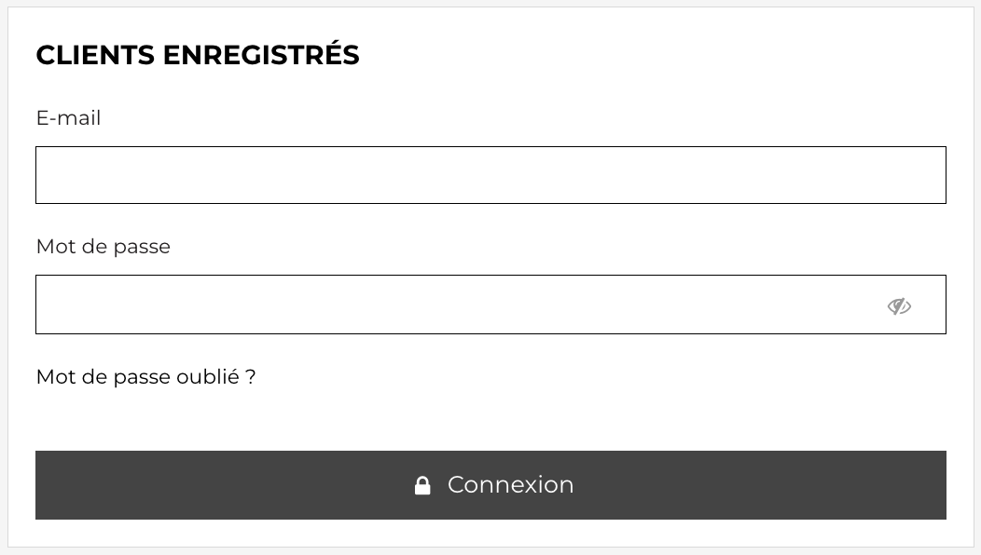Click the Connexion text on dark button
981x555 pixels.
click(x=510, y=485)
